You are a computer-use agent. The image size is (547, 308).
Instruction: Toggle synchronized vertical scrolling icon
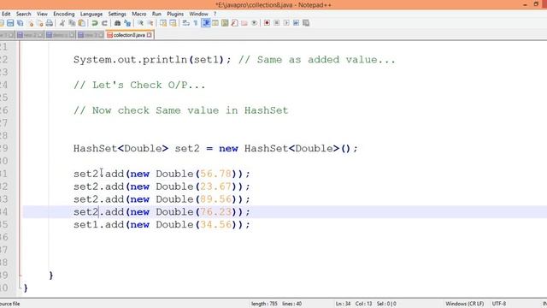[x=163, y=23]
